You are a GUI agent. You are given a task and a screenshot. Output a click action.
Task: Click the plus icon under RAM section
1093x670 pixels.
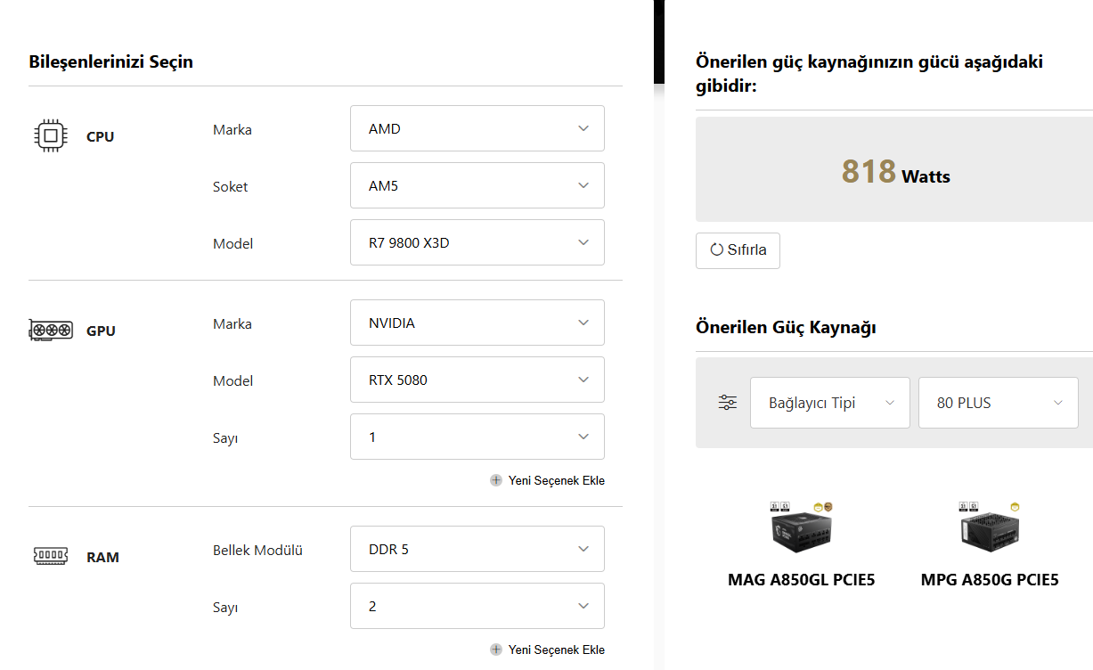pyautogui.click(x=496, y=650)
